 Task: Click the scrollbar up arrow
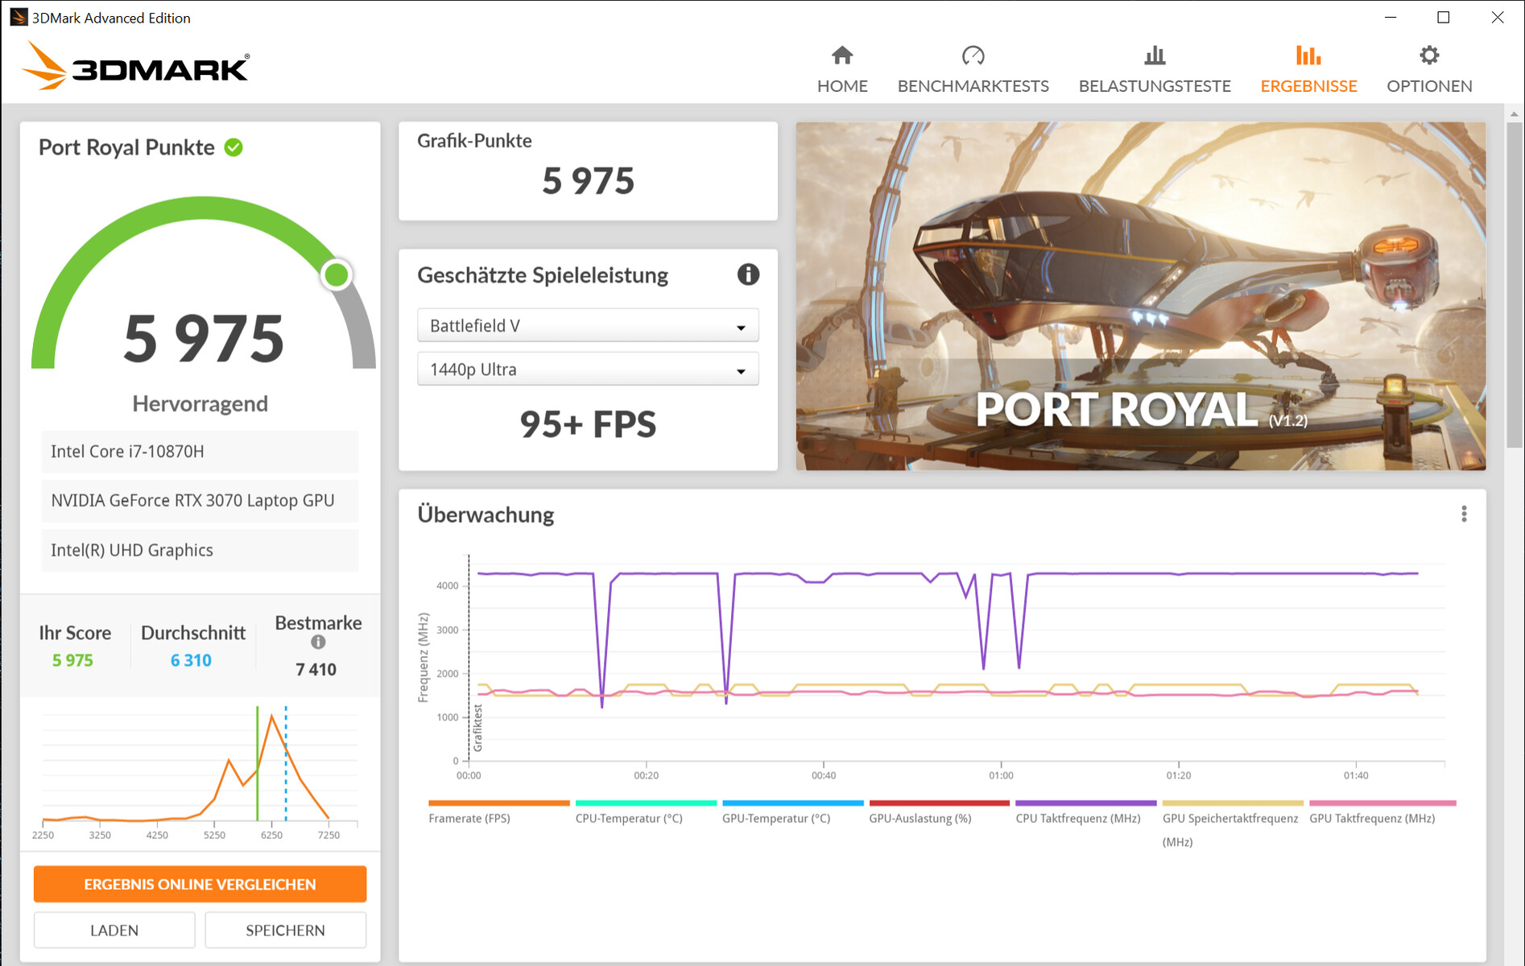(1514, 114)
